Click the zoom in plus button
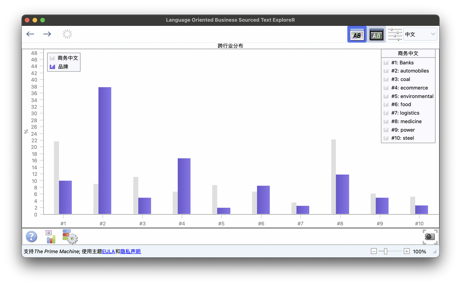Screen dimensions: 461x286 pyautogui.click(x=407, y=251)
